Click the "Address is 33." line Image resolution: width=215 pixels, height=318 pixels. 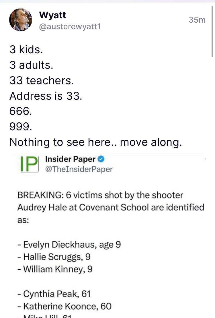coord(46,96)
